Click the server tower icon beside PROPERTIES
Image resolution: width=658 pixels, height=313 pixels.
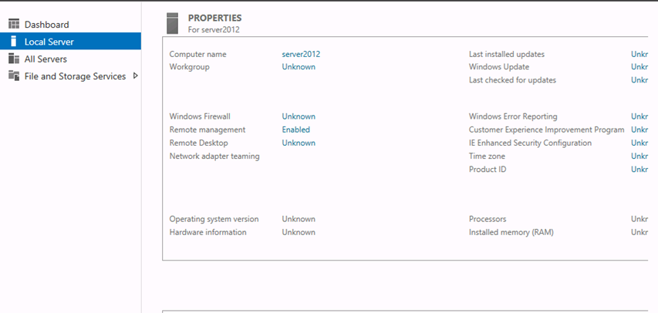(173, 23)
